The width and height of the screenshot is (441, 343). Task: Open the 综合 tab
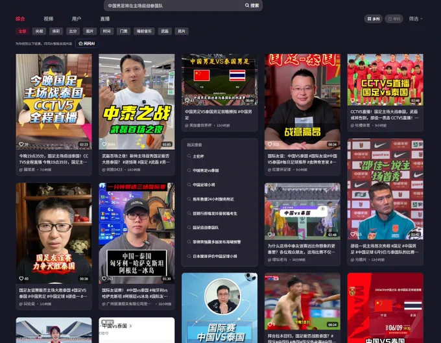coord(20,19)
